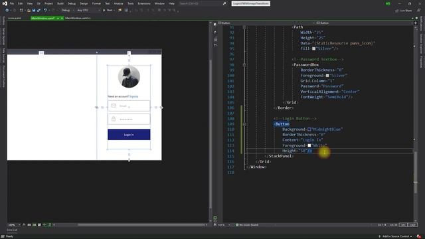425x239 pixels.
Task: Open the code editor zoom percentage dropdown
Action: click(x=224, y=225)
